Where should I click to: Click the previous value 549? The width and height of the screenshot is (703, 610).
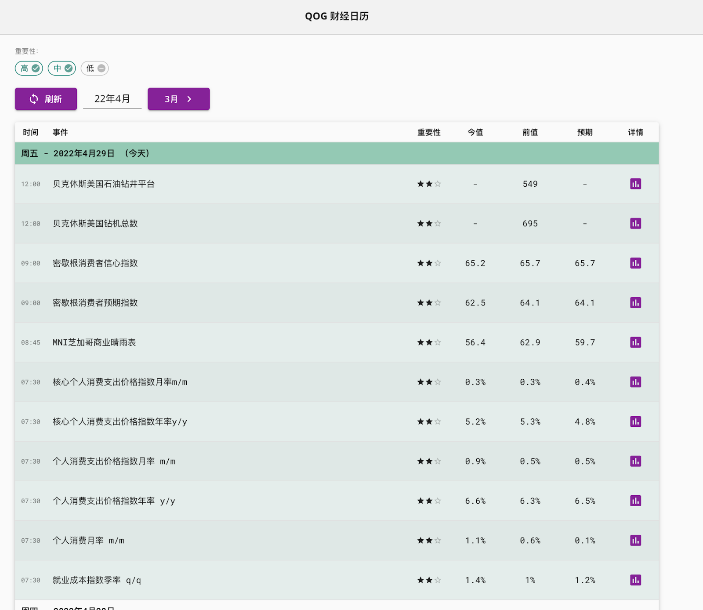tap(530, 184)
